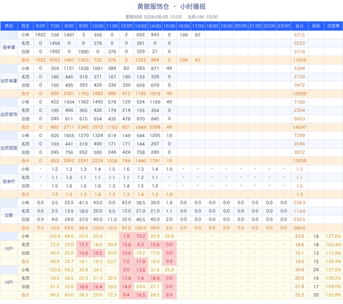This screenshot has height=304, width=343.
Task: Select the 12:00 column header
Action: pos(126,26)
